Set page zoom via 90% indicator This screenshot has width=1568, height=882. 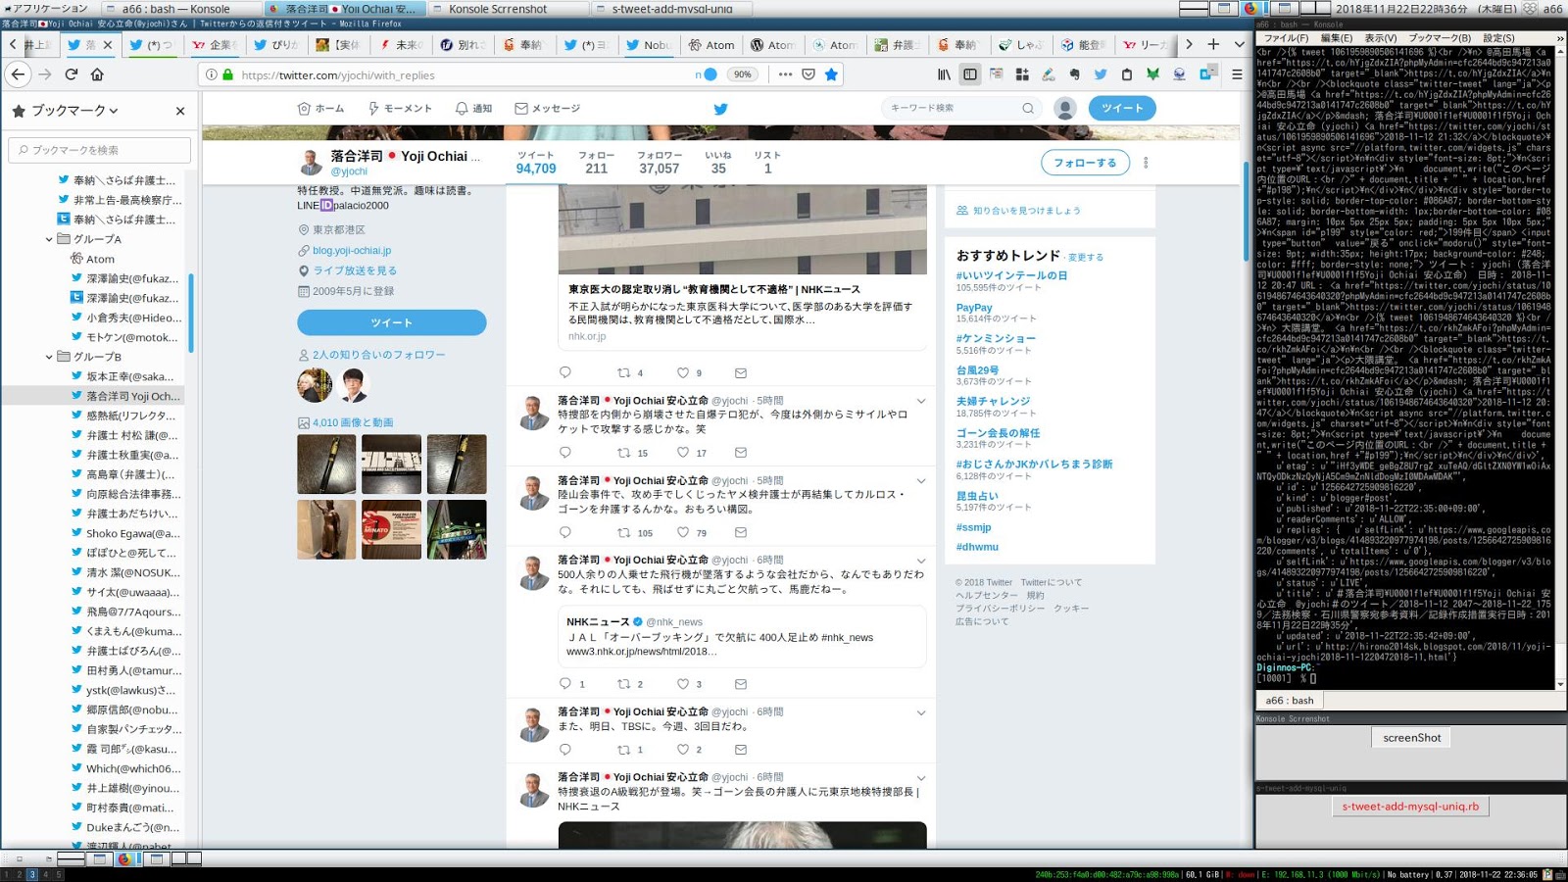(743, 74)
